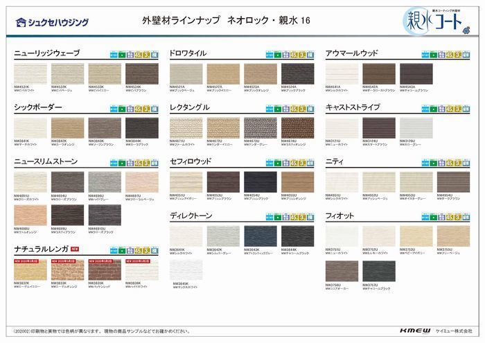Select the dark brown fourth swatch in ニティ
485x343 pixels.
pos(453,182)
